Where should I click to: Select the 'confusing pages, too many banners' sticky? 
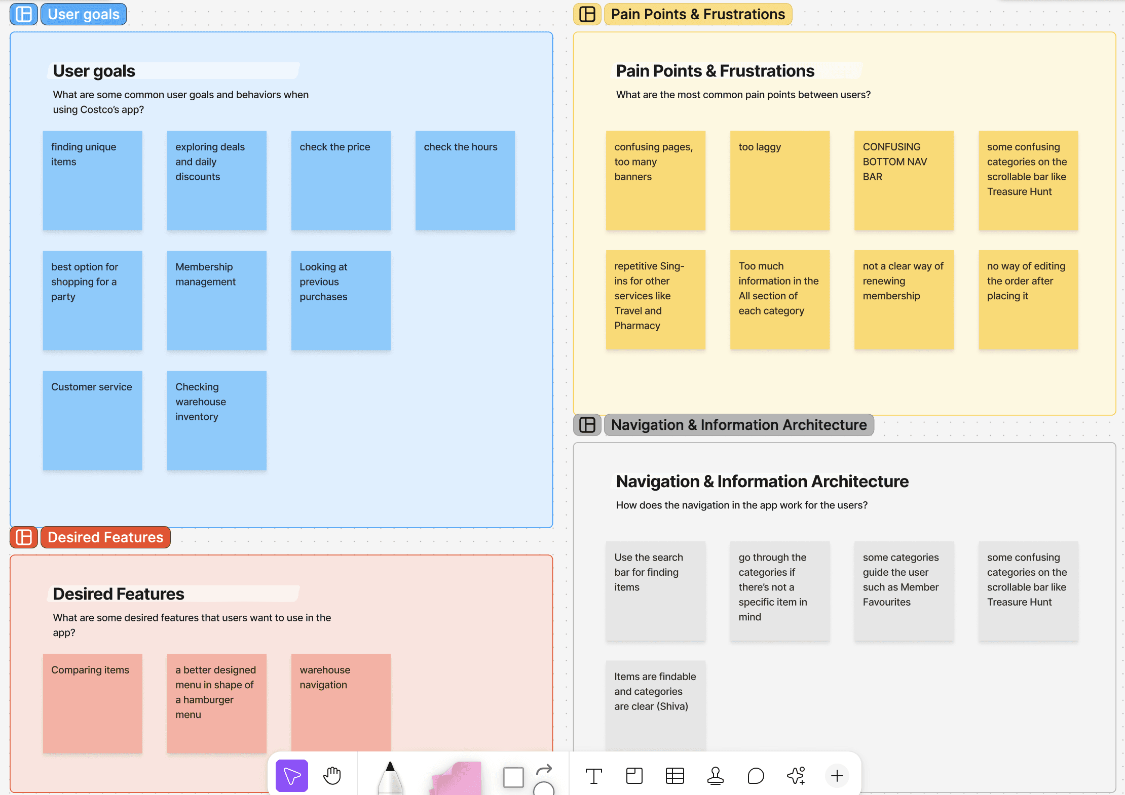656,181
